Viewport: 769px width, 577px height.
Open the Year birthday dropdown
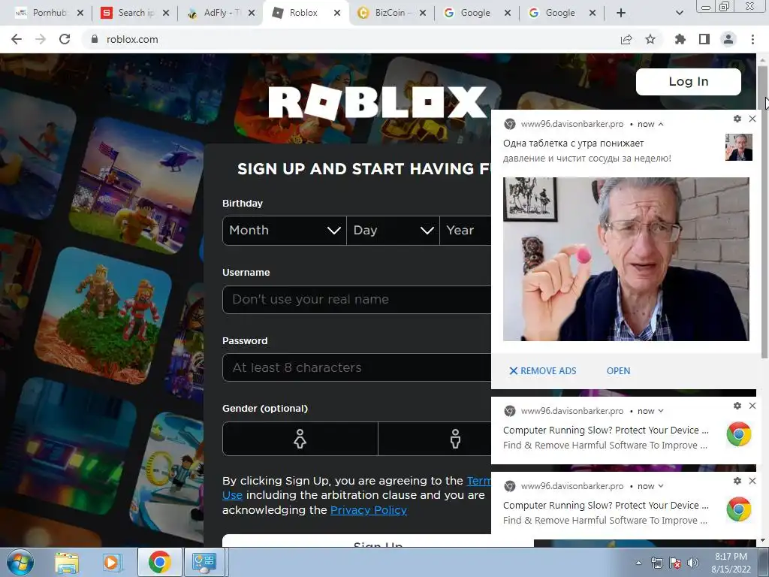pyautogui.click(x=466, y=230)
